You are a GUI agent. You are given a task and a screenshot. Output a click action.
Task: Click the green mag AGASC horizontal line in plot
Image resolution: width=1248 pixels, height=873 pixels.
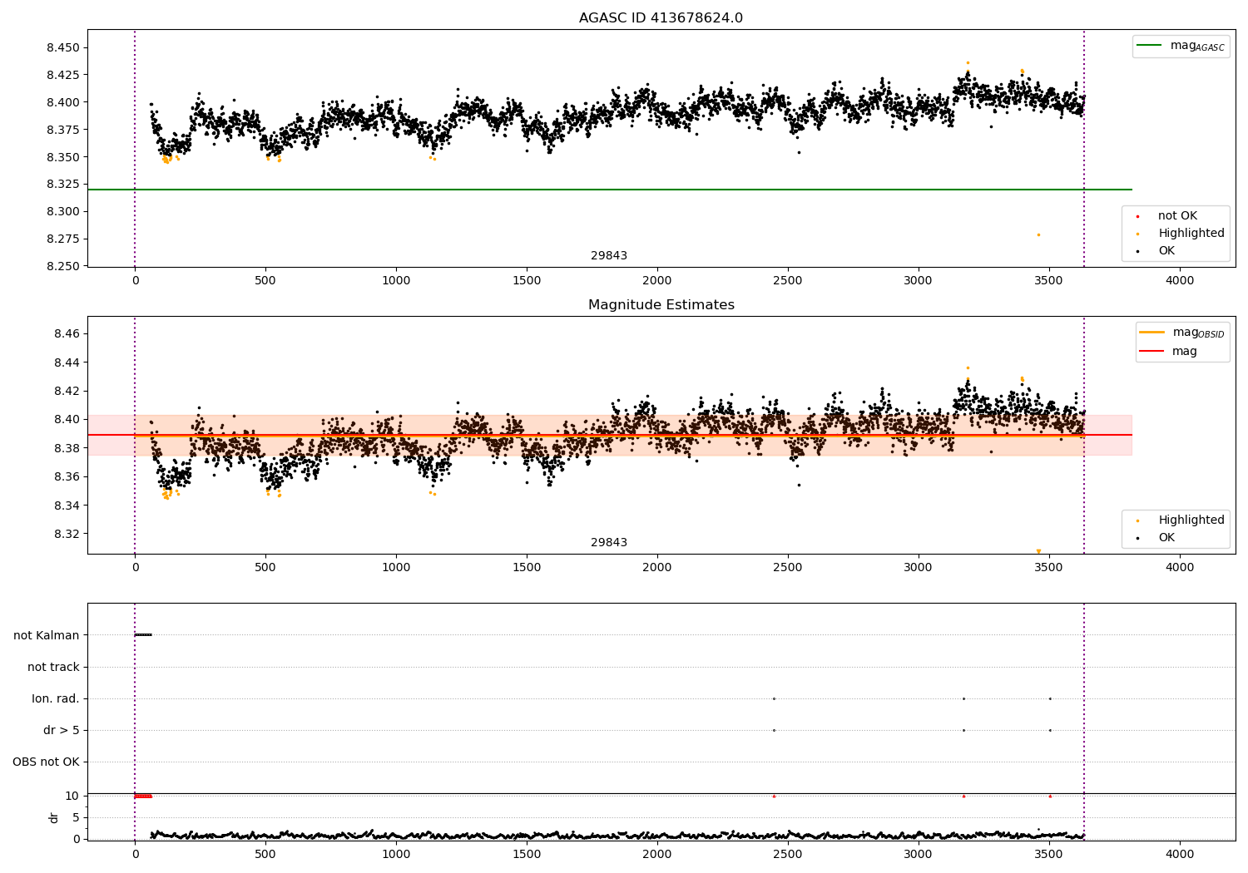(x=609, y=190)
